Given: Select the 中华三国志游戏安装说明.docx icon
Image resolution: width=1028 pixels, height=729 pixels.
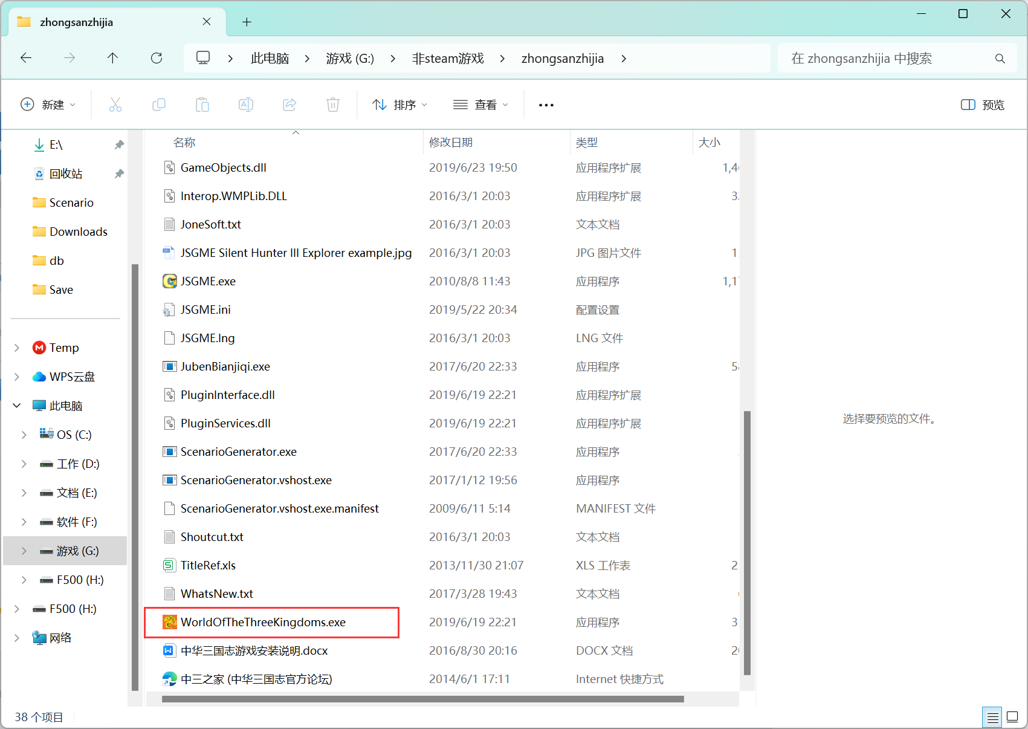Looking at the screenshot, I should pyautogui.click(x=169, y=650).
